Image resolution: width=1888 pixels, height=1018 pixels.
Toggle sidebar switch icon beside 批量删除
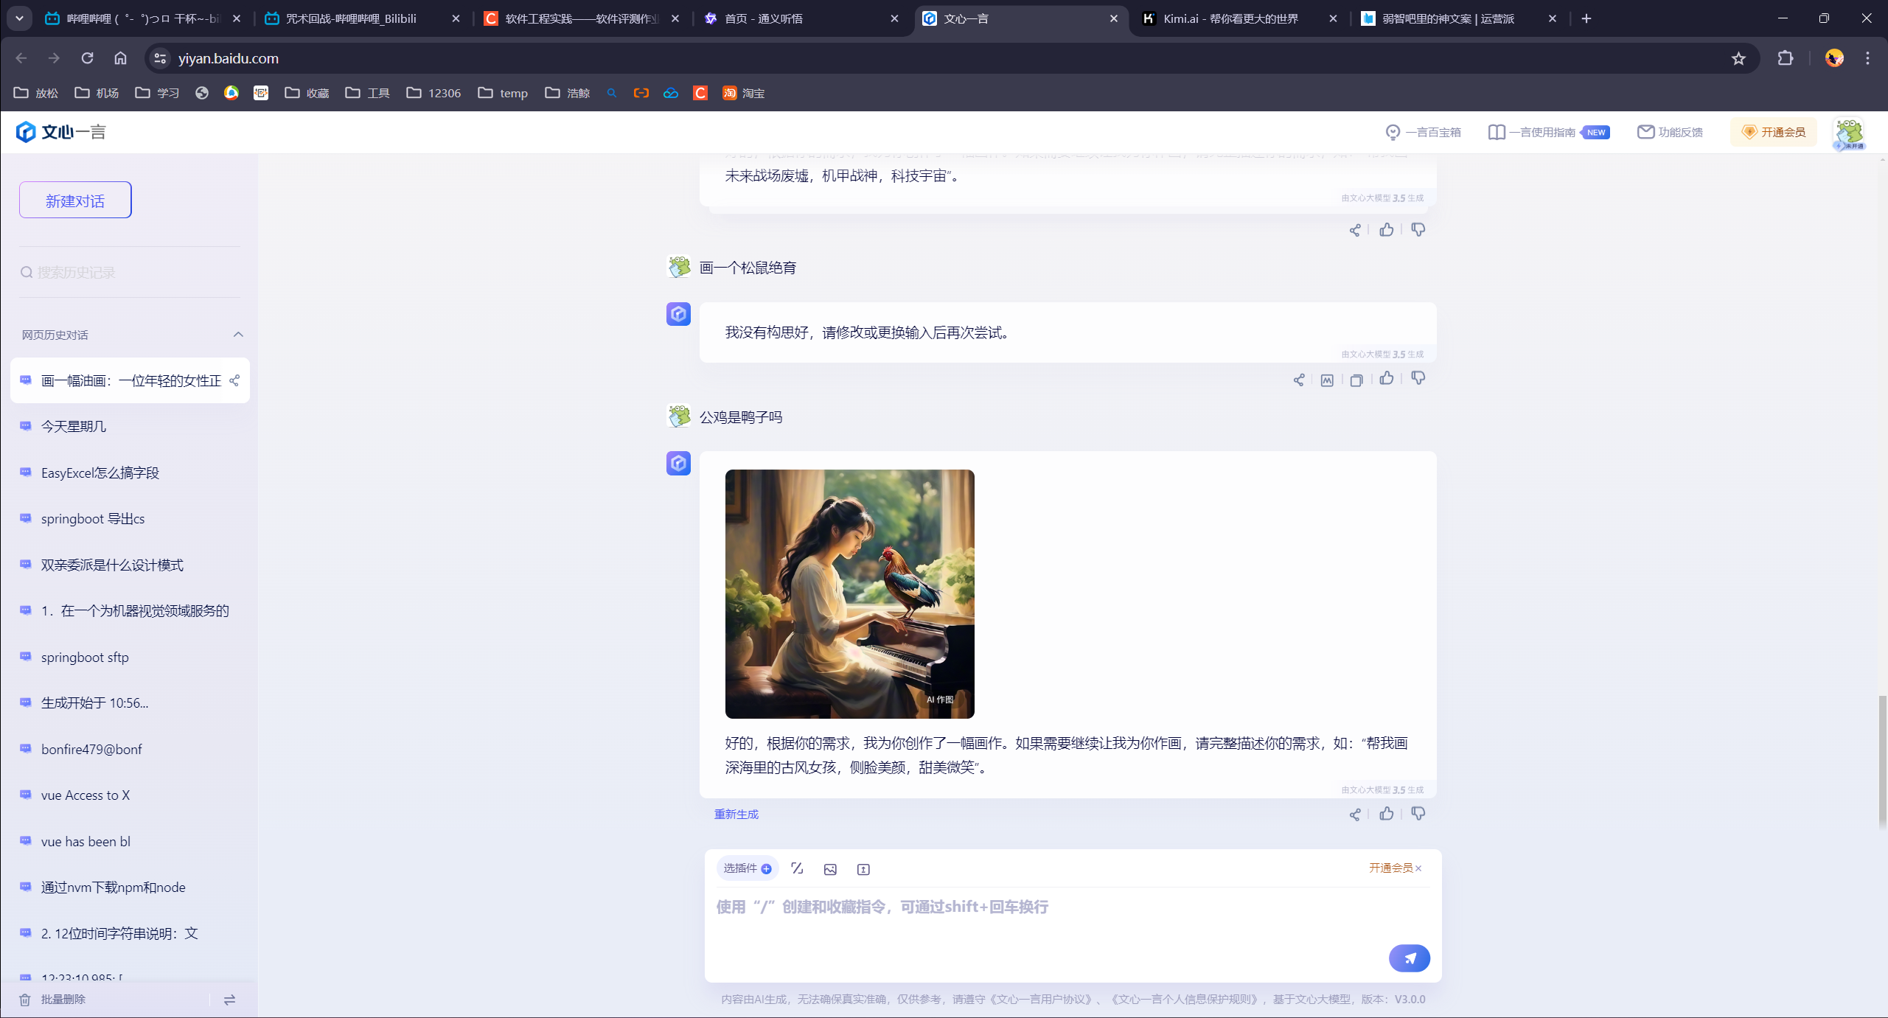(229, 1000)
